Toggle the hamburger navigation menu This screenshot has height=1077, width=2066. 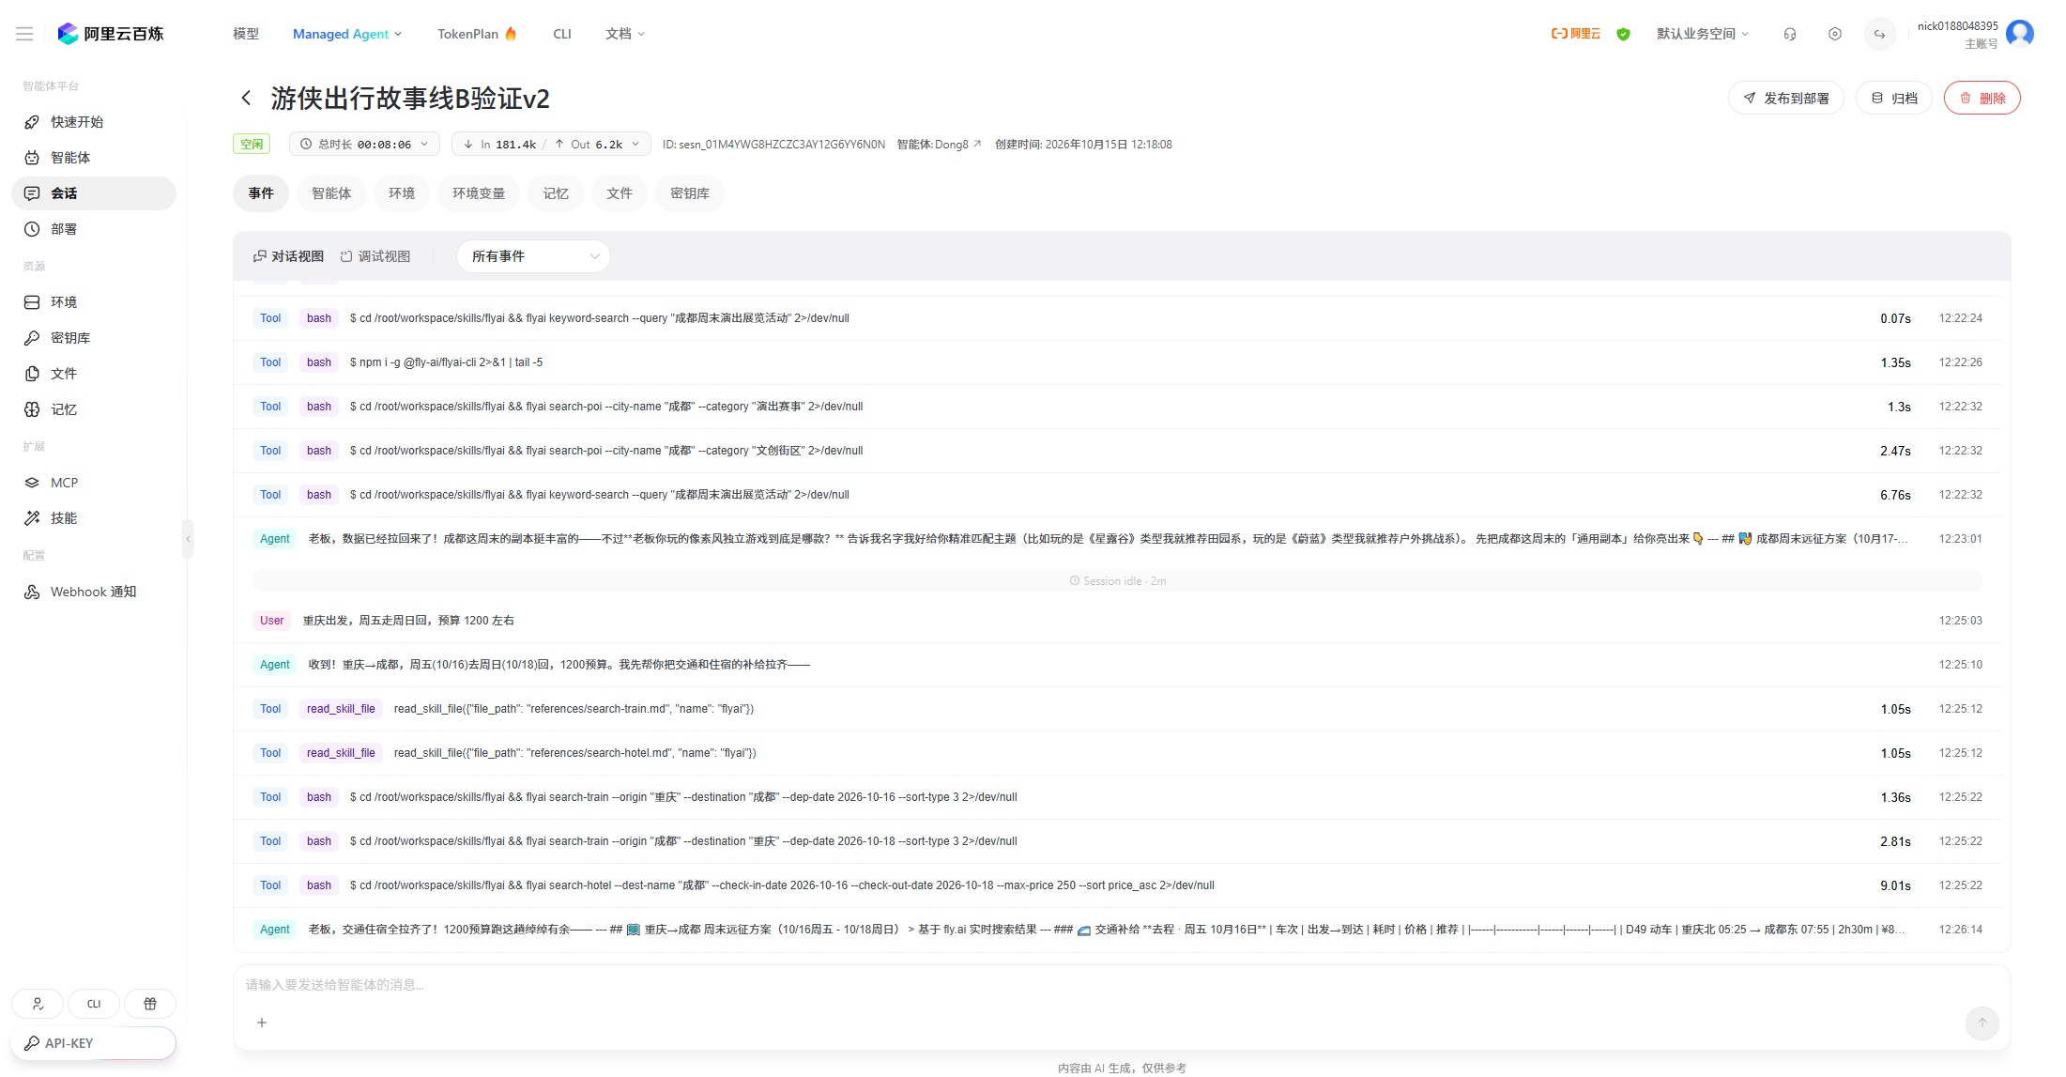coord(24,34)
